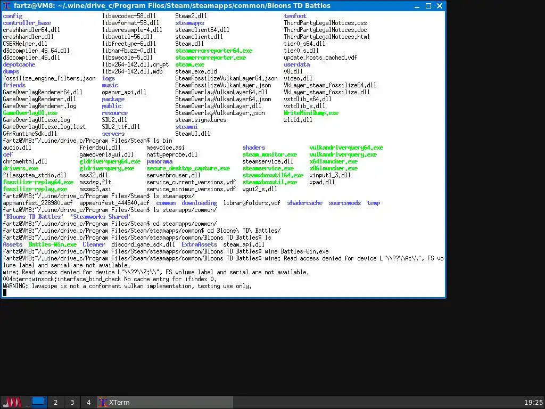Viewport: 545px width, 409px height.
Task: Click 'update_hosts_cached.vdf' file name
Action: [320, 58]
